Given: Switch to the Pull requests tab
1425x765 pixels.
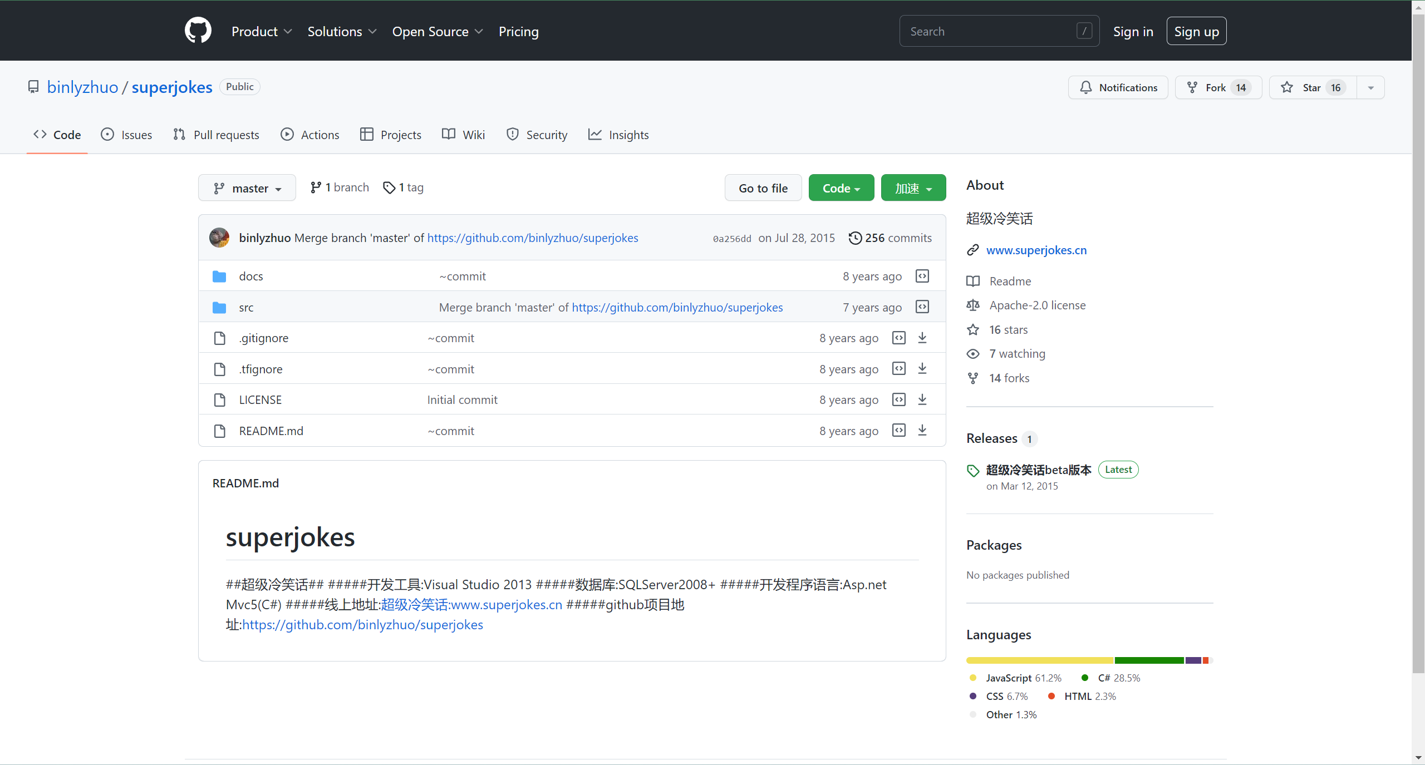Looking at the screenshot, I should point(216,135).
